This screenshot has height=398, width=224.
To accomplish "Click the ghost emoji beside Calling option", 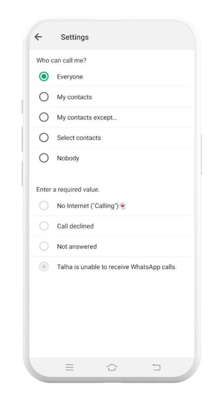I will tap(123, 206).
